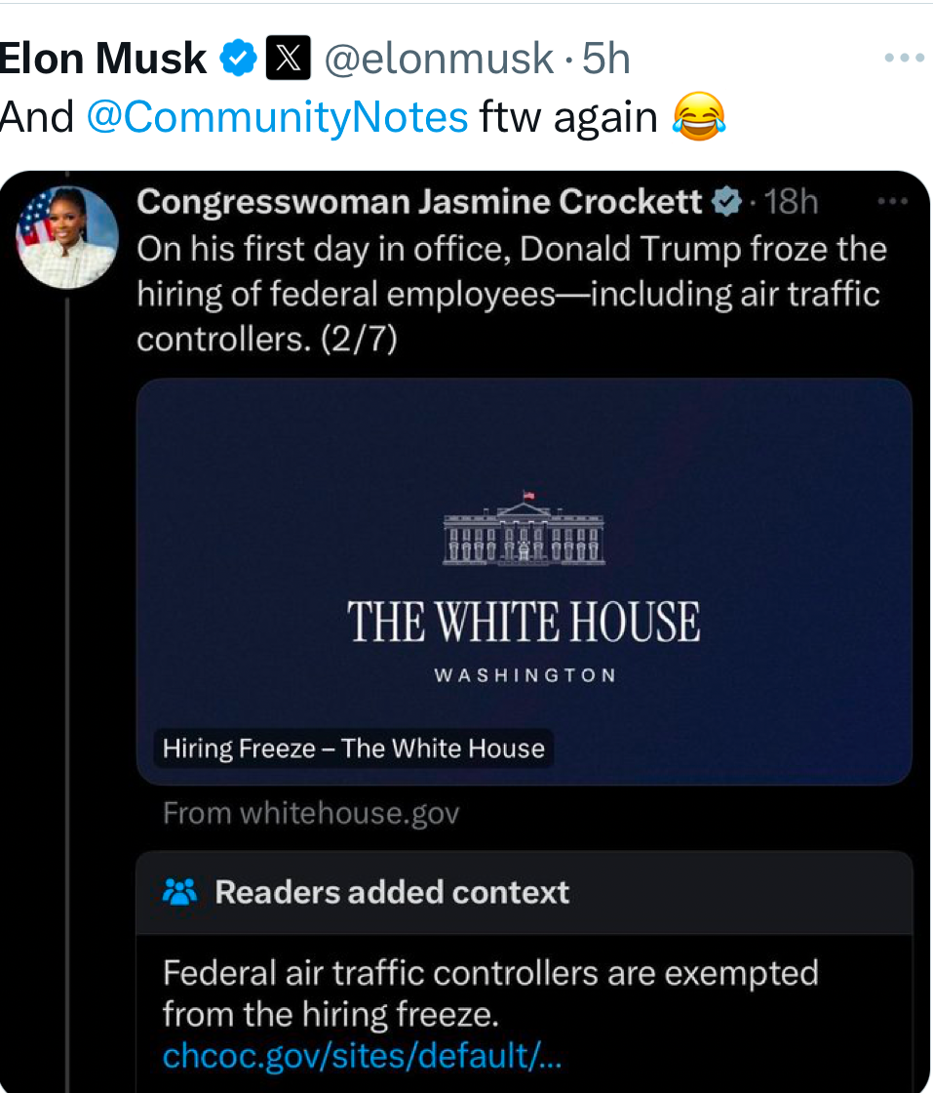Open Jasmine Crockett's profile picture
The image size is (933, 1093).
pos(67,237)
